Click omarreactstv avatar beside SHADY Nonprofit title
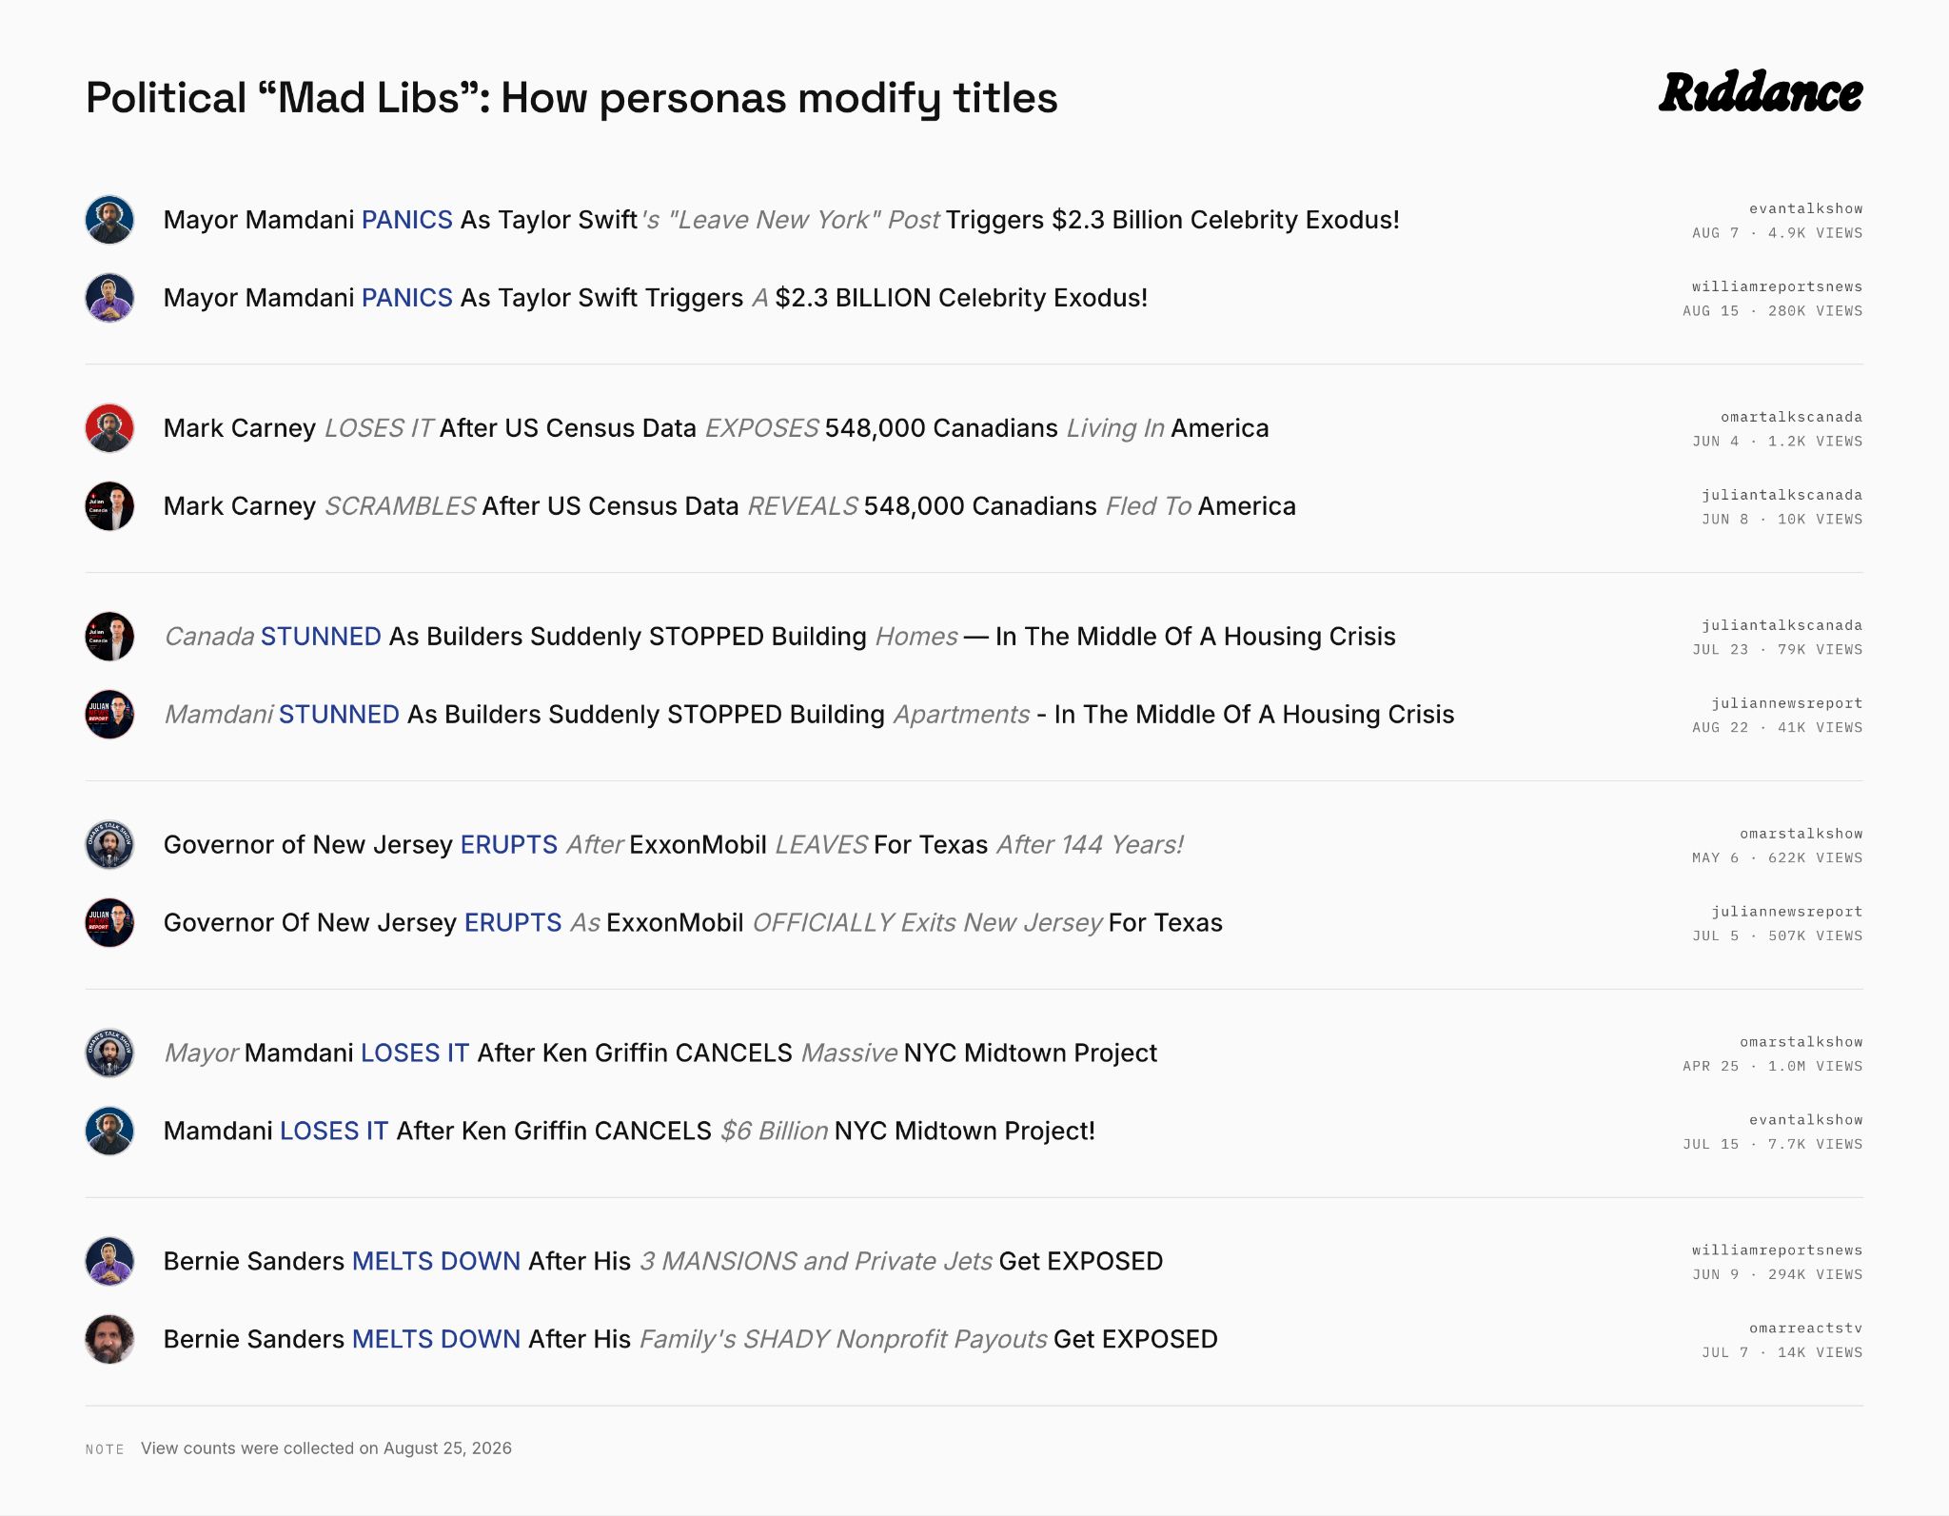Viewport: 1949px width, 1516px height. click(x=109, y=1340)
